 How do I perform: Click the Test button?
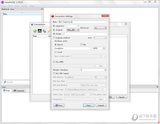pos(59,105)
